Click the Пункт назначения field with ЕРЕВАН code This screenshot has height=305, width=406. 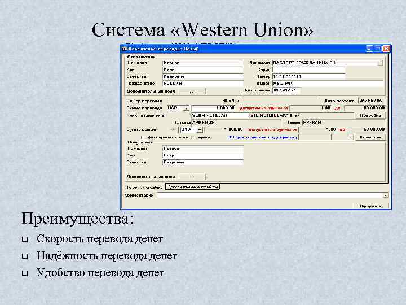tap(220, 115)
